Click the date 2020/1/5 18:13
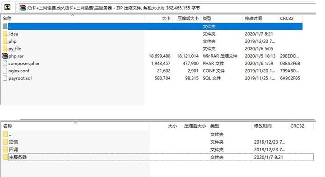 pyautogui.click(x=260, y=56)
